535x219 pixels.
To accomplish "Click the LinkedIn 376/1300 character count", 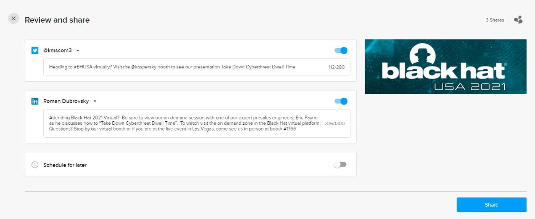I will pyautogui.click(x=335, y=123).
